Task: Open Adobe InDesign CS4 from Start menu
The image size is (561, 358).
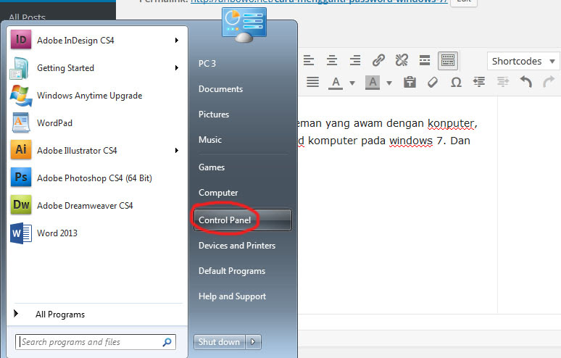Action: [x=75, y=41]
